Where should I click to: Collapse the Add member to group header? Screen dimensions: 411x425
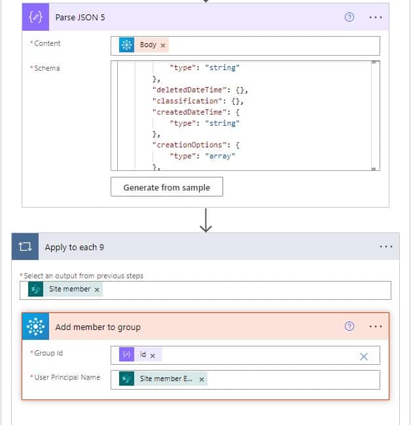point(205,326)
